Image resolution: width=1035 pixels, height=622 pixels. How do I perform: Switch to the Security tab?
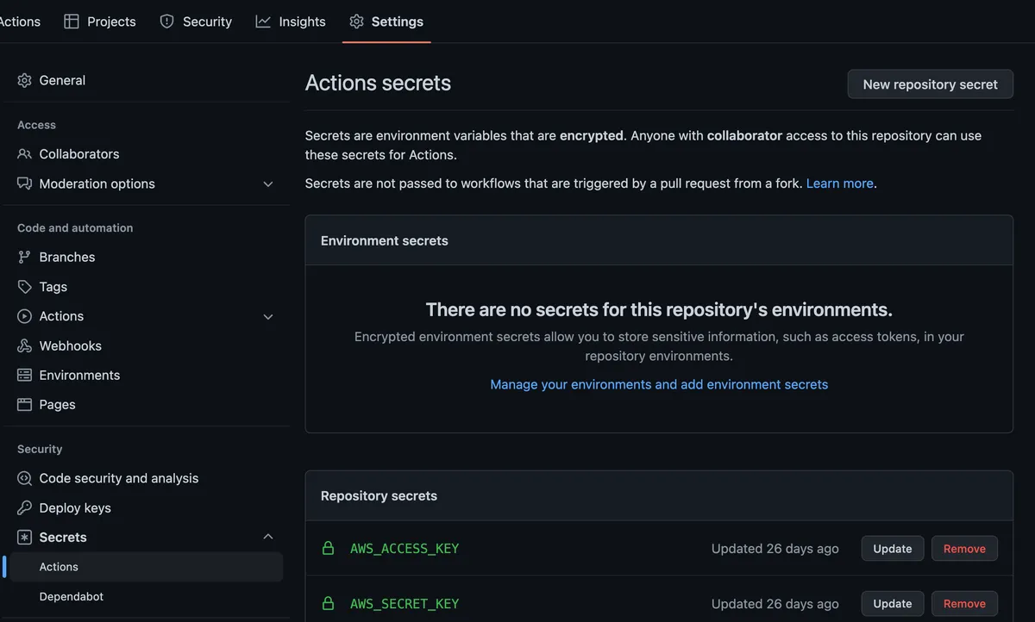tap(196, 22)
